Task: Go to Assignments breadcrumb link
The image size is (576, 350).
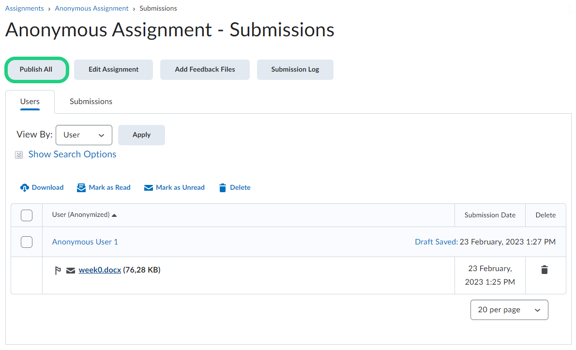Action: click(x=25, y=8)
